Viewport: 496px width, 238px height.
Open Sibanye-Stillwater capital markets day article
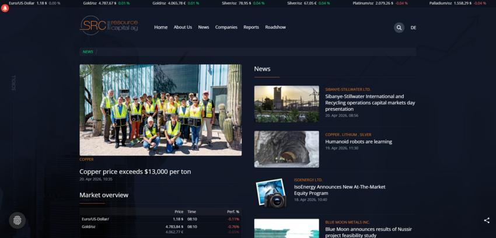[370, 103]
